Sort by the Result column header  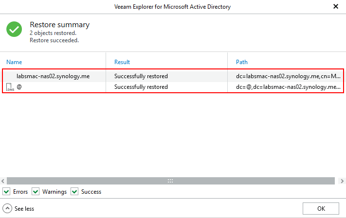pyautogui.click(x=122, y=62)
